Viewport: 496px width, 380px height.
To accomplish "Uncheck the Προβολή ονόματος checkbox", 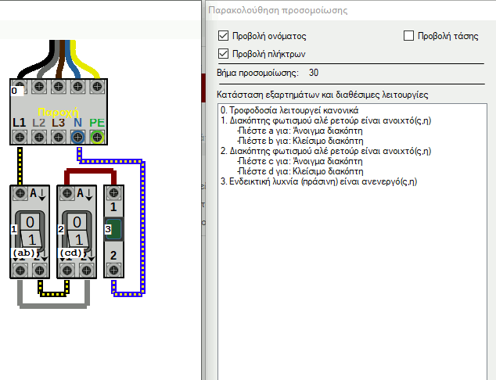I will tap(223, 36).
